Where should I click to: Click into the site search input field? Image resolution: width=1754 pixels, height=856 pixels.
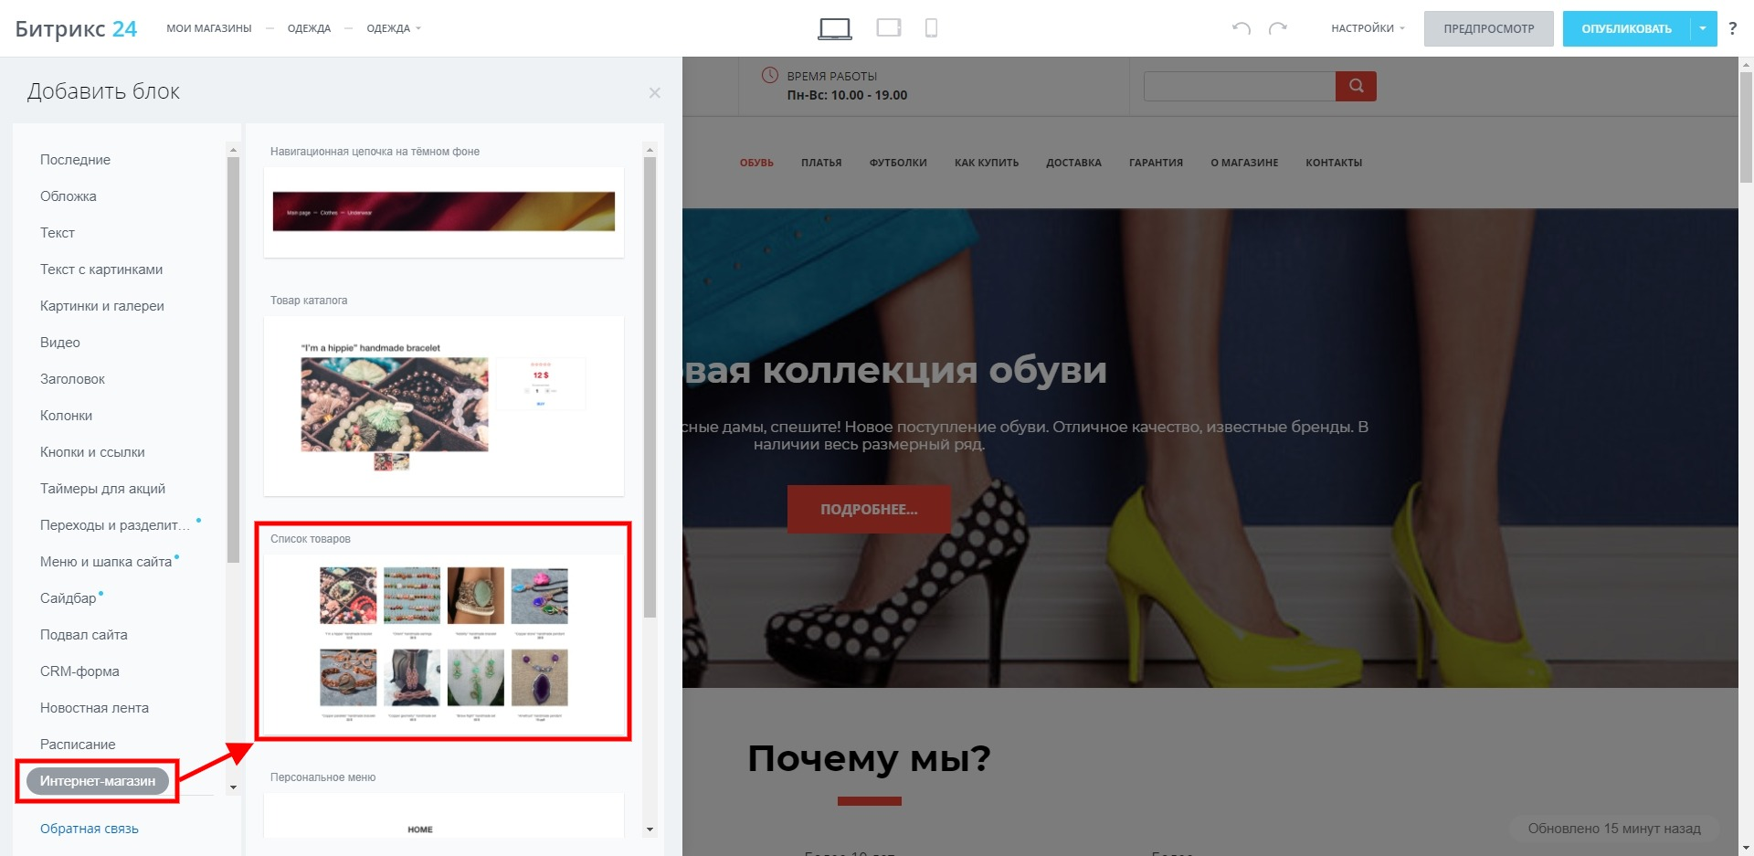click(1240, 86)
